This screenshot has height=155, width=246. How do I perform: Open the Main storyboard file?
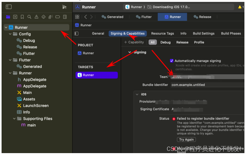click(24, 93)
